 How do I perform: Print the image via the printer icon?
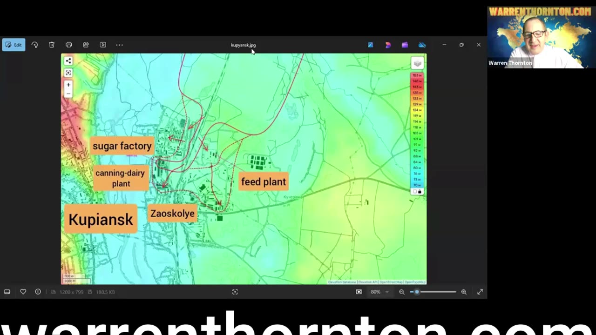[x=68, y=45]
